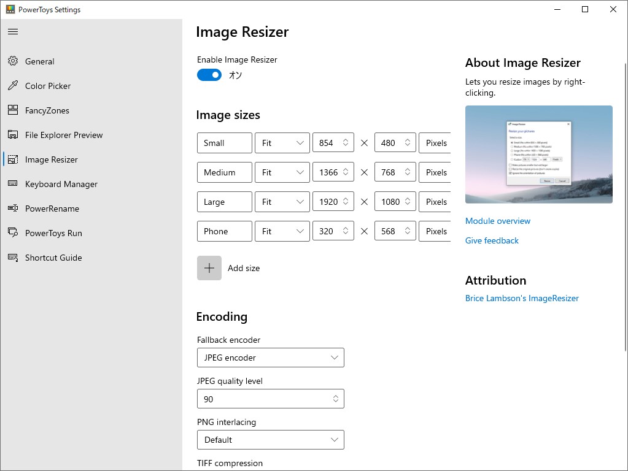This screenshot has height=471, width=628.
Task: Click the plus Add size button
Action: coord(209,268)
